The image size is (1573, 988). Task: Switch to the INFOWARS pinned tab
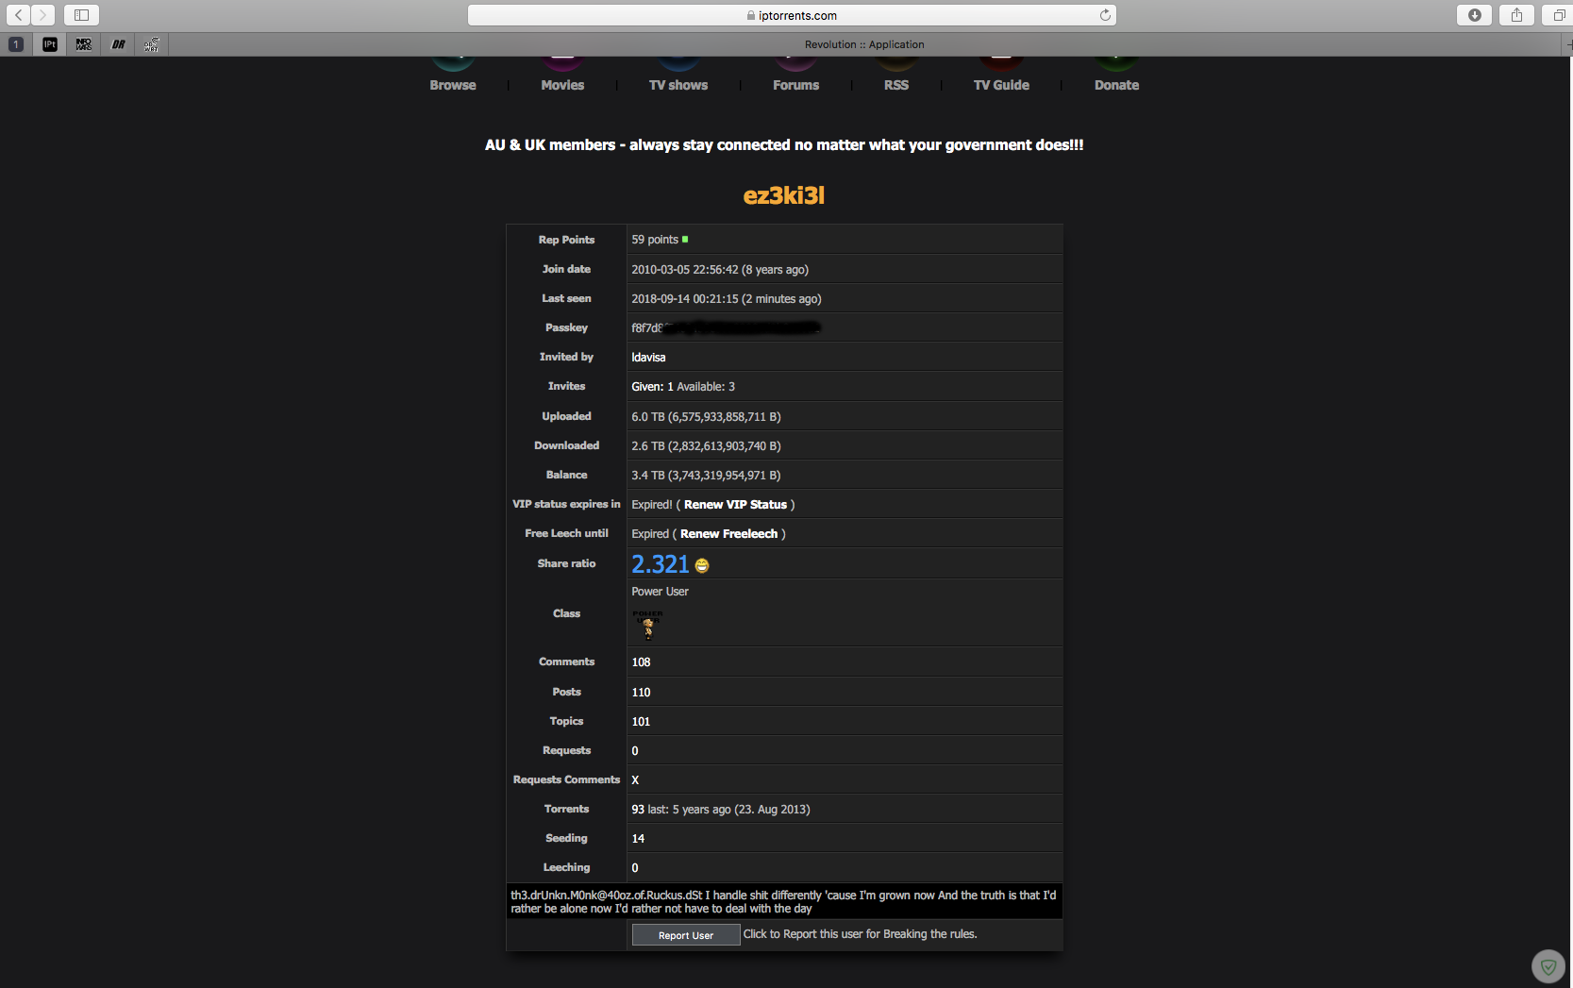(84, 44)
